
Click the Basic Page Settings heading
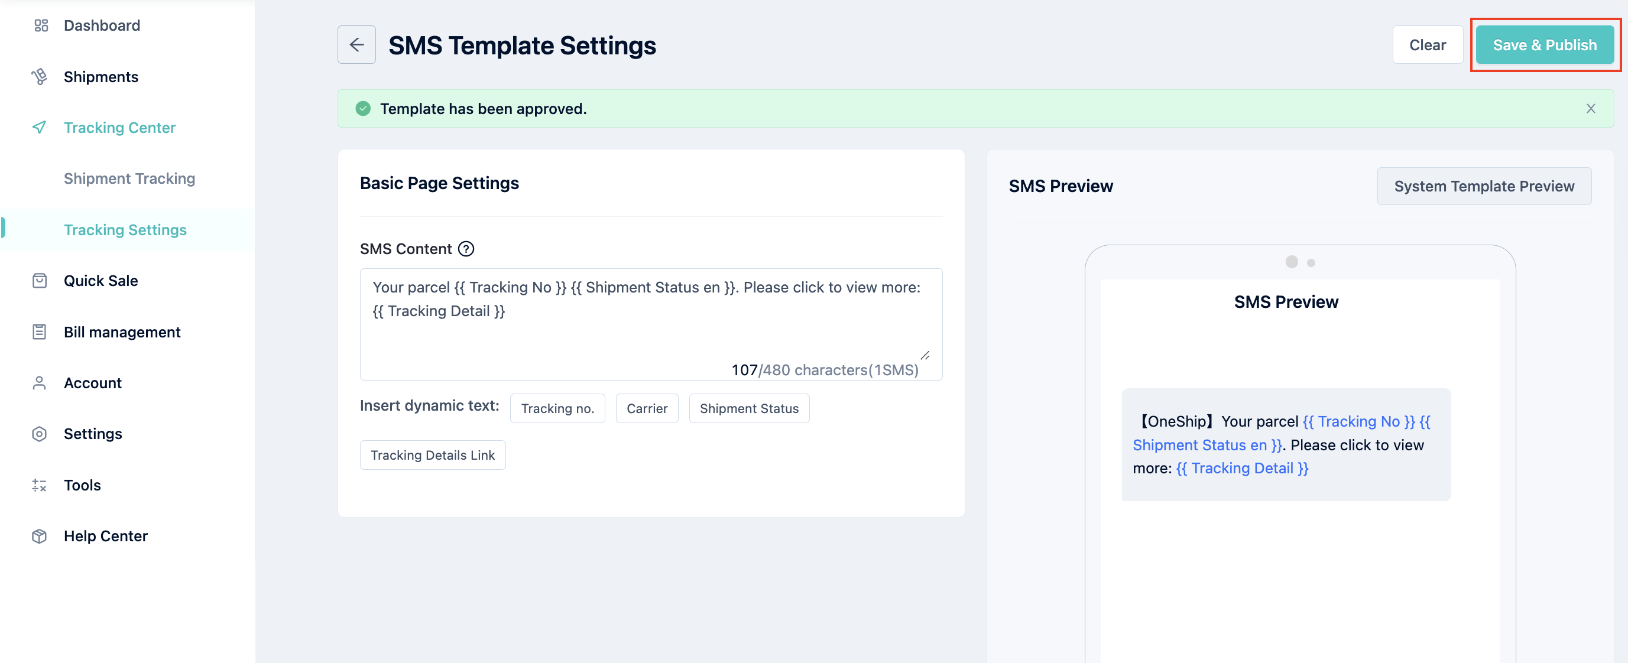coord(439,183)
